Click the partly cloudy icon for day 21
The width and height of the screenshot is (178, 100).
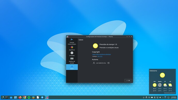[x=165, y=85]
